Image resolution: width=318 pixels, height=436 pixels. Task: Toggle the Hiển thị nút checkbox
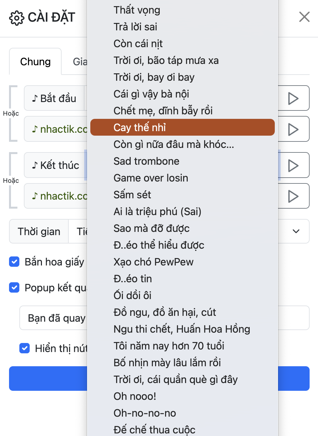tap(25, 348)
